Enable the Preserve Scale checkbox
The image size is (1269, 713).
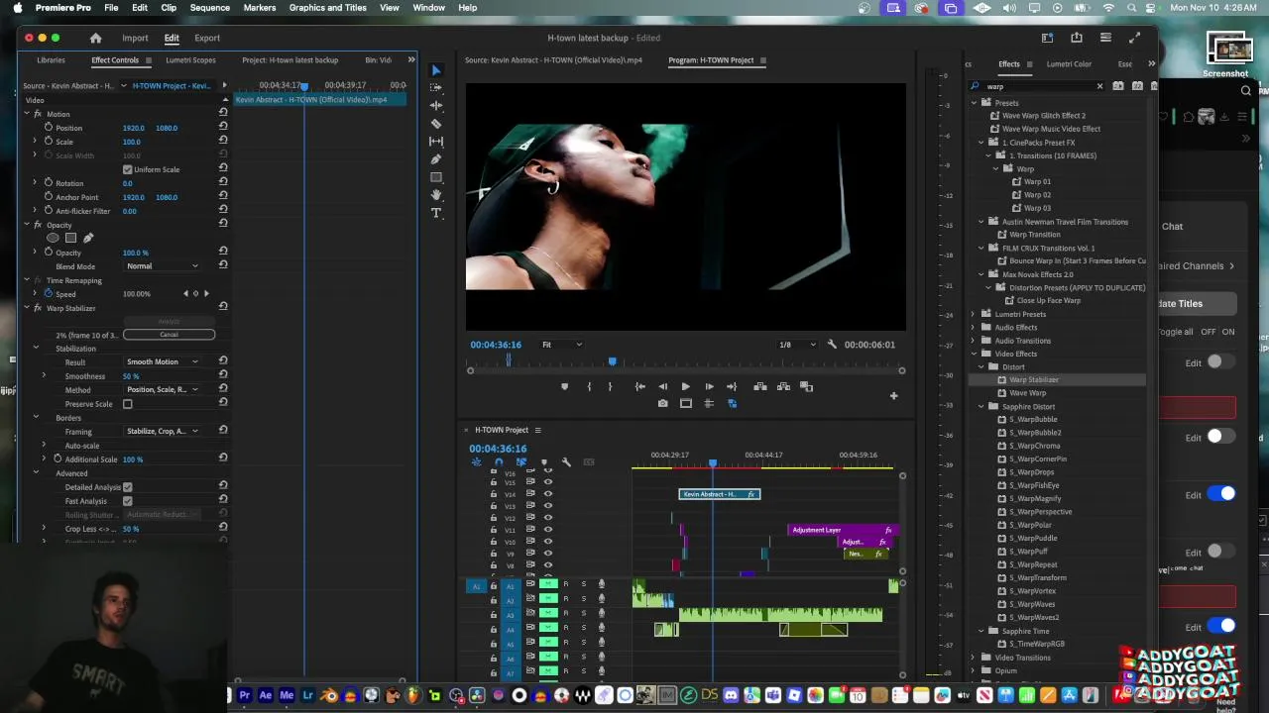127,404
